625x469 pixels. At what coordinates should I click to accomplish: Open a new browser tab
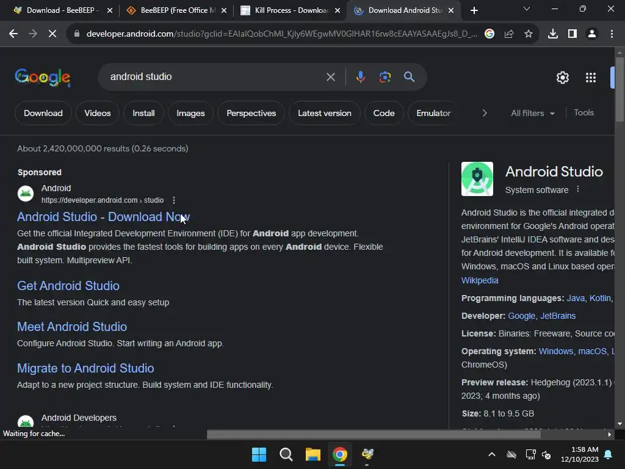pos(474,10)
